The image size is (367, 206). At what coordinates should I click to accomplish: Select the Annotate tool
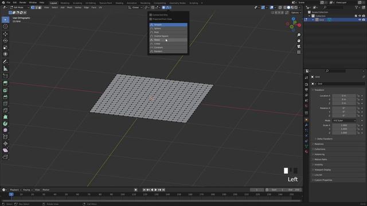5,62
